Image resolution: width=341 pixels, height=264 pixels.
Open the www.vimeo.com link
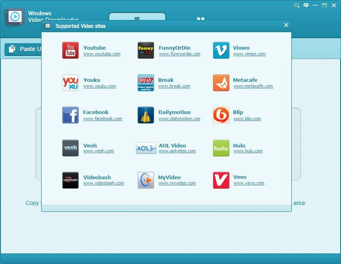(249, 54)
